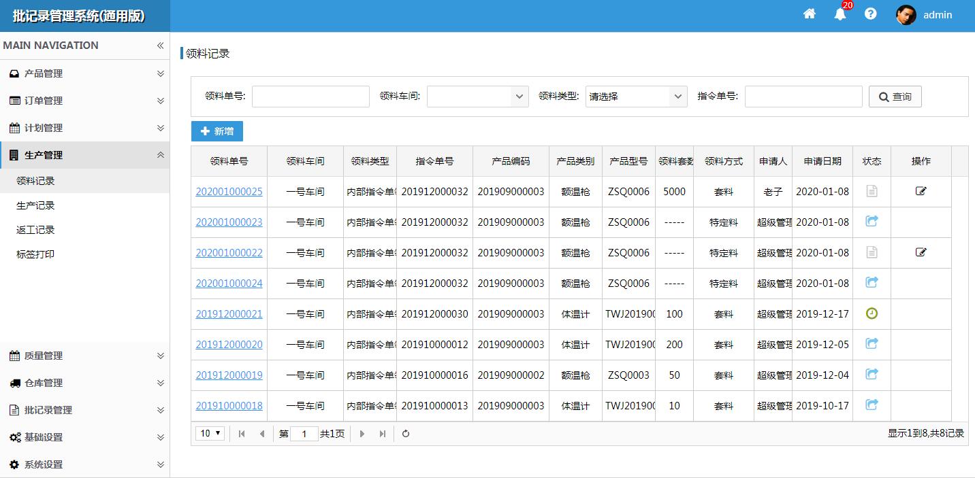Screen dimensions: 975x478
Task: Open 返工记录 in the sidebar
Action: pyautogui.click(x=84, y=230)
